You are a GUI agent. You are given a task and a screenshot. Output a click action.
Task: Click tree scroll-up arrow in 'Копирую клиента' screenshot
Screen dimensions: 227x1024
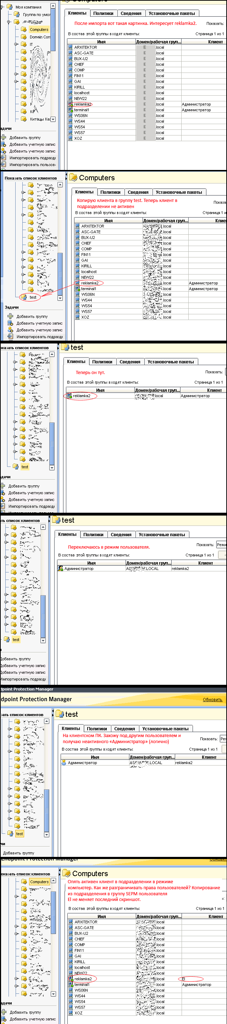tap(60, 185)
